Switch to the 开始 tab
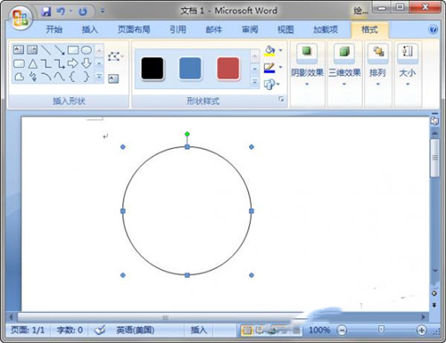The width and height of the screenshot is (446, 343). (x=54, y=29)
